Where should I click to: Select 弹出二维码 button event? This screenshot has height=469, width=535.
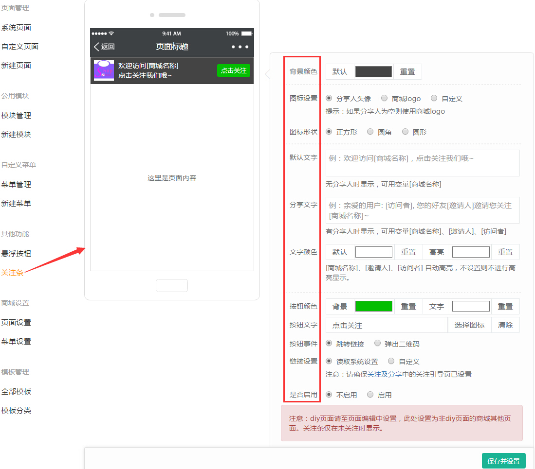pyautogui.click(x=378, y=344)
